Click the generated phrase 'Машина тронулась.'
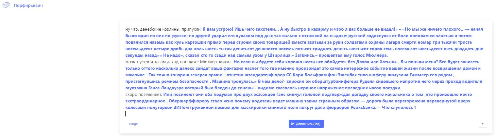Viewport: 496px width, 136px height. (234, 81)
